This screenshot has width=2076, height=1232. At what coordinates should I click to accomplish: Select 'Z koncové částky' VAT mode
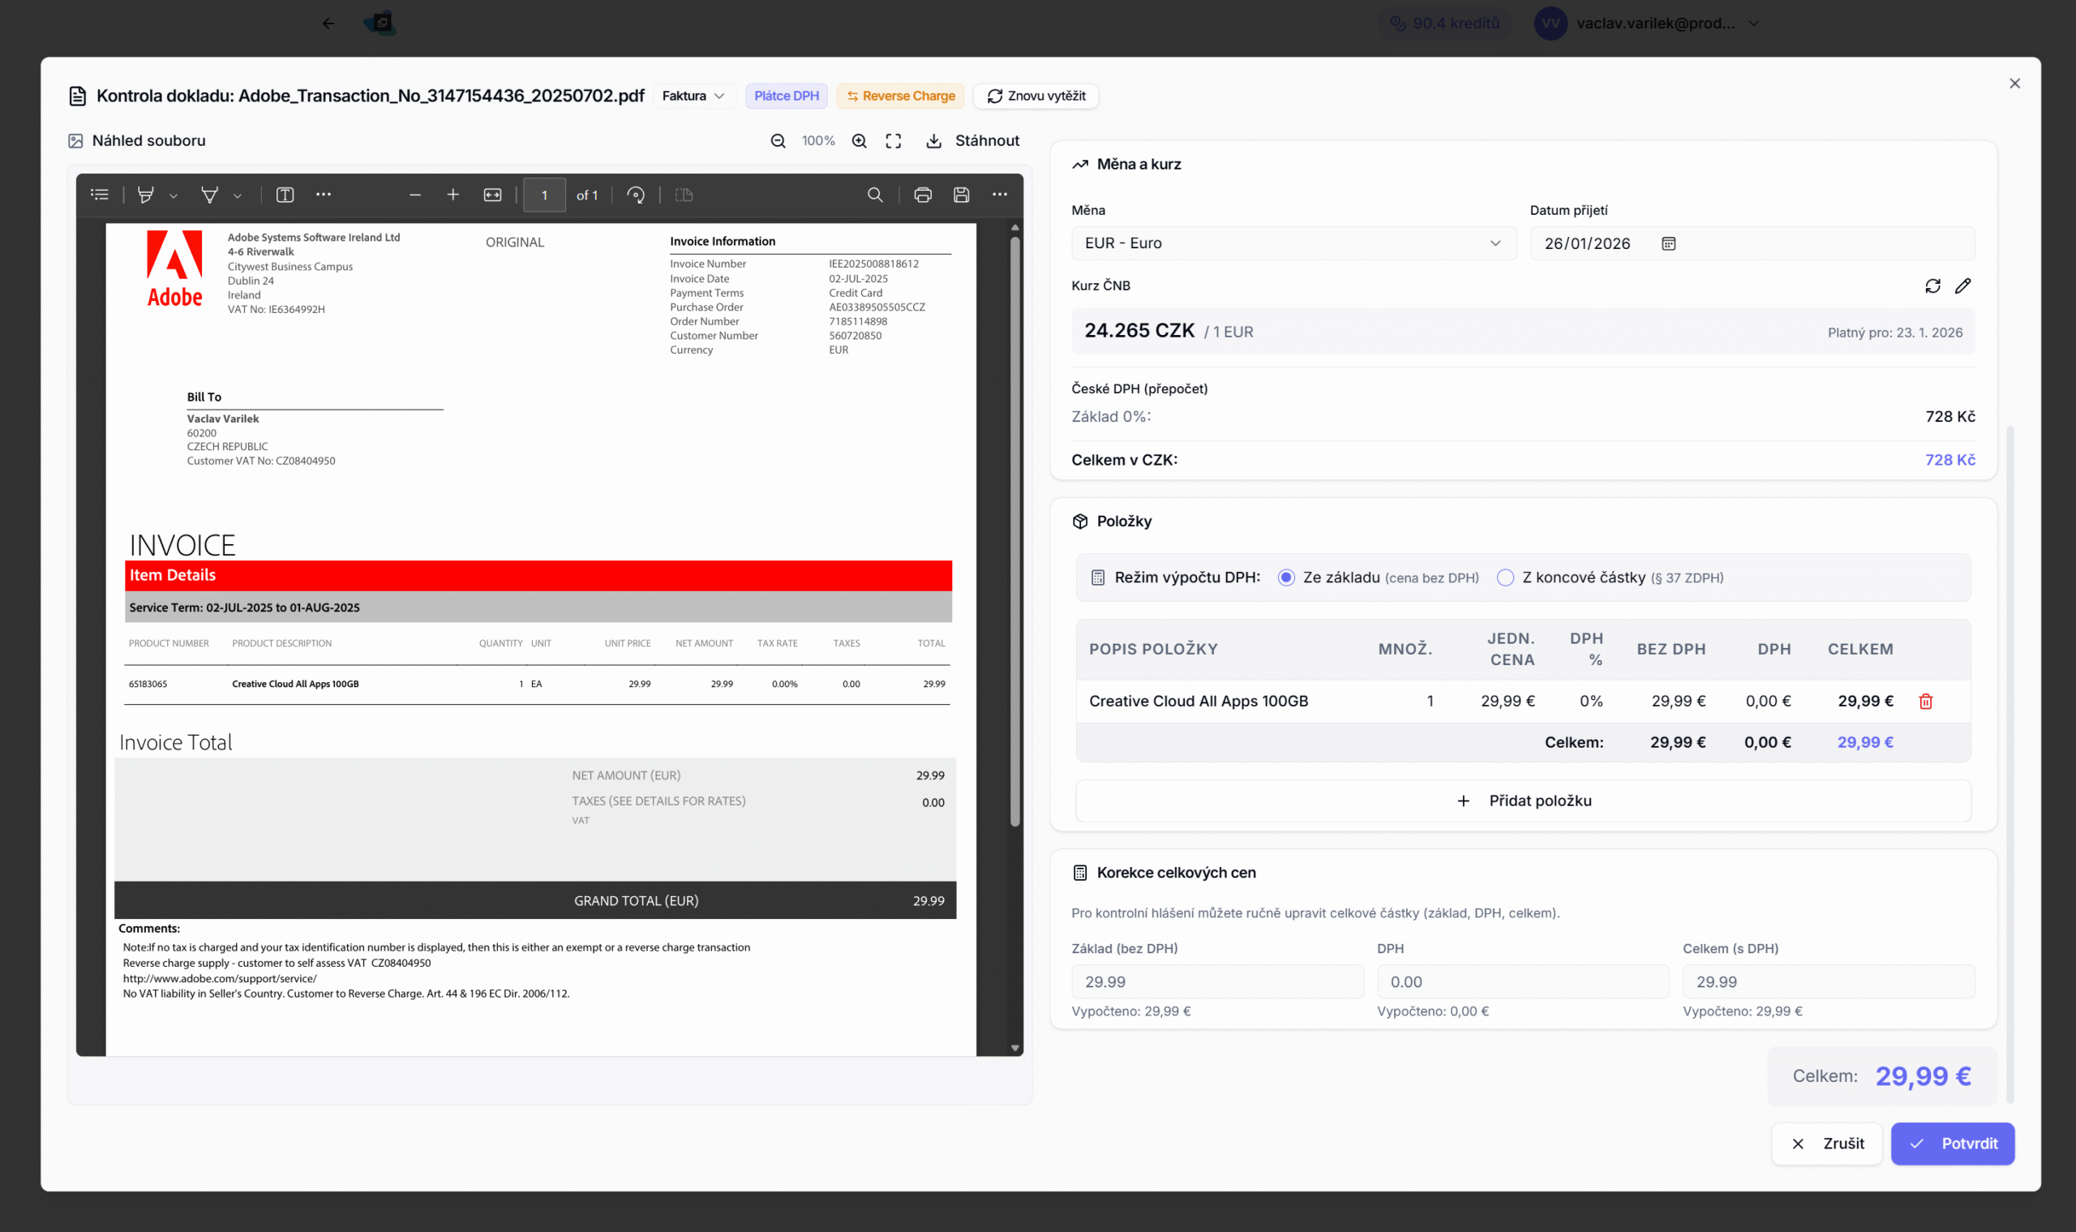1505,577
